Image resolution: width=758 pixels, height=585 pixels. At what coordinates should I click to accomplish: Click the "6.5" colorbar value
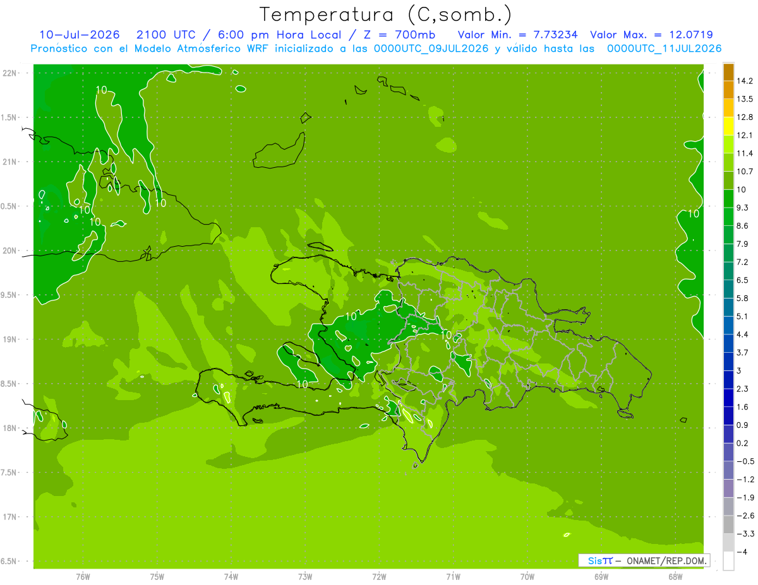pos(742,280)
